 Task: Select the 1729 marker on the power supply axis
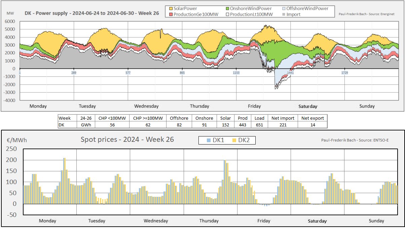pyautogui.click(x=344, y=73)
